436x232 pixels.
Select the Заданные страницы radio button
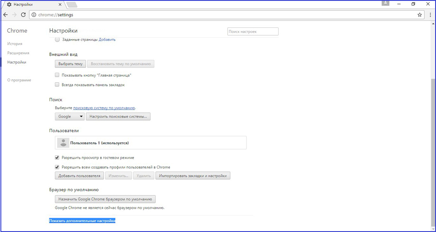tap(58, 40)
